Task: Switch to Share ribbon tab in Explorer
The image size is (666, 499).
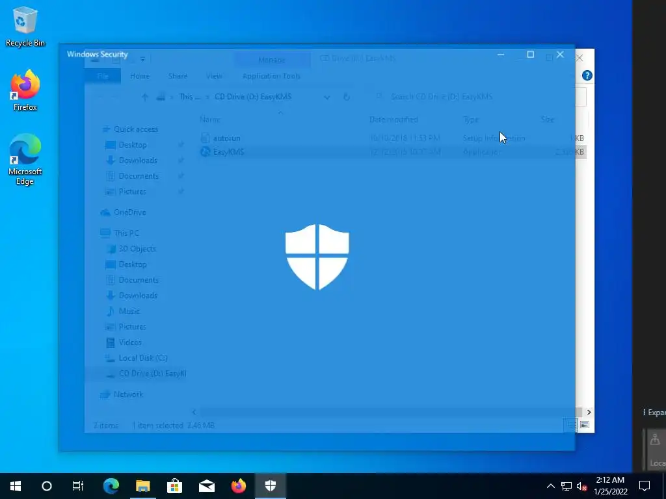Action: click(178, 76)
